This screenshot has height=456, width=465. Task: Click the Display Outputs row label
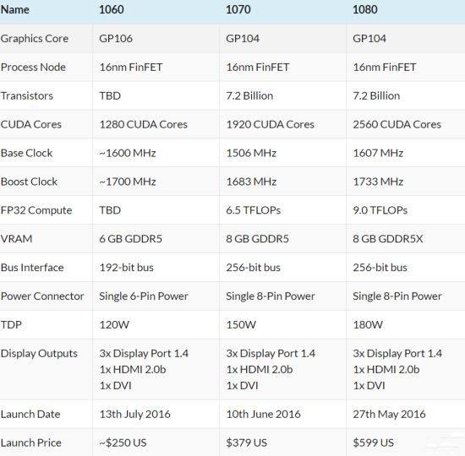click(39, 354)
